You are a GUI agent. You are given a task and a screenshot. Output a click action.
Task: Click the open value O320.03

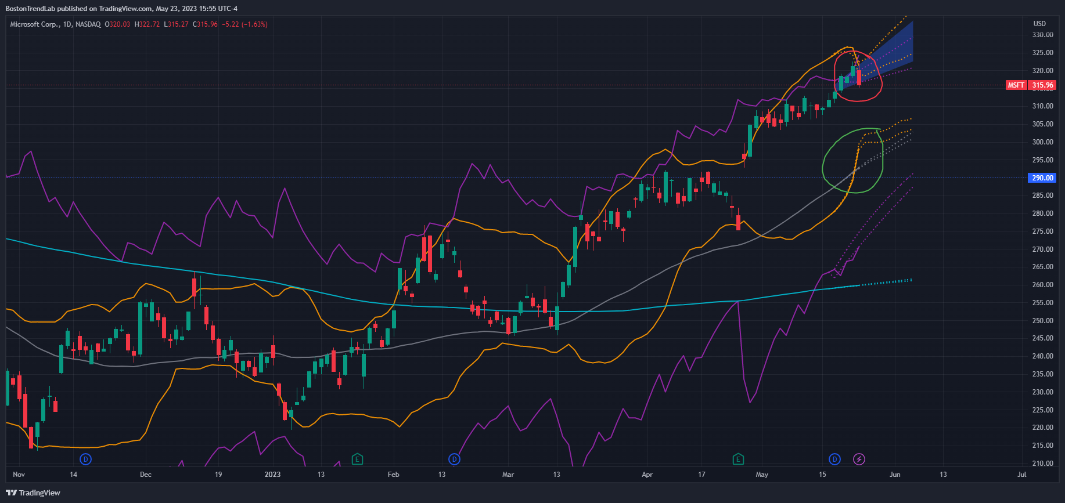point(117,24)
